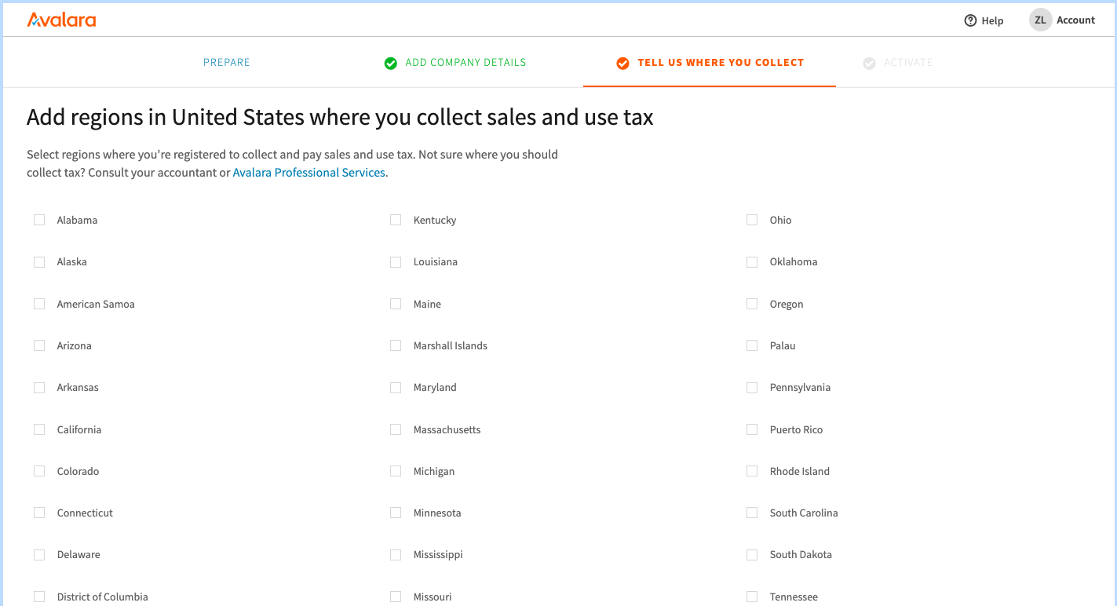Viewport: 1117px width, 606px height.
Task: Check the Massachusetts checkbox
Action: tap(395, 429)
